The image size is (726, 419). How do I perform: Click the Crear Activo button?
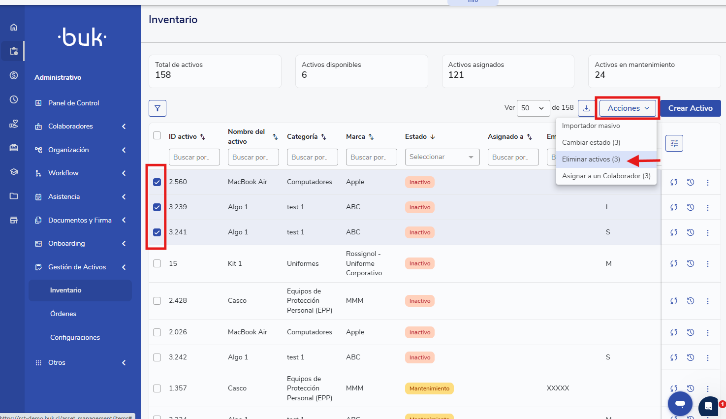[x=690, y=108]
